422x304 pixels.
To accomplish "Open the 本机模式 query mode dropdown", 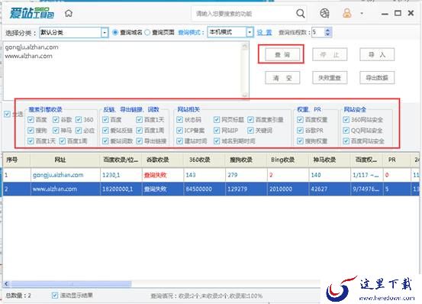I will (x=250, y=32).
